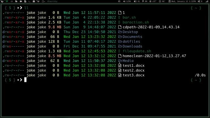This screenshot has height=118, width=210.
Task: Open the mail envelope workspace icon
Action: tap(34, 1)
